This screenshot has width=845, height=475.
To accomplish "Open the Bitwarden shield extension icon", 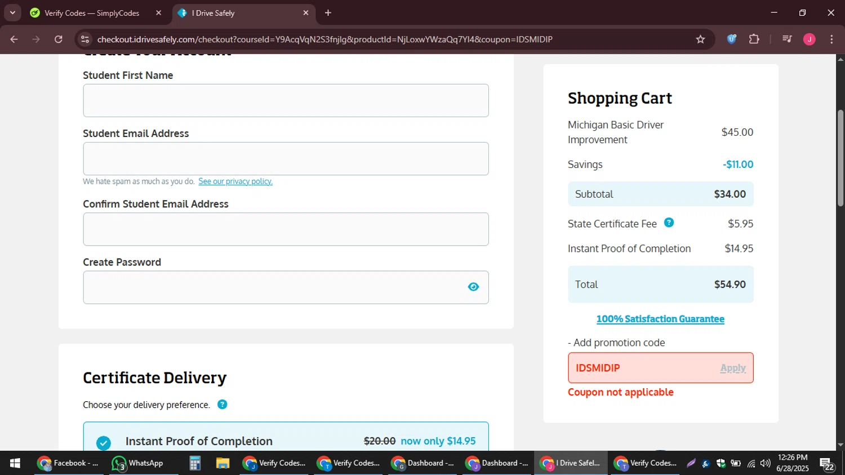I will (732, 39).
